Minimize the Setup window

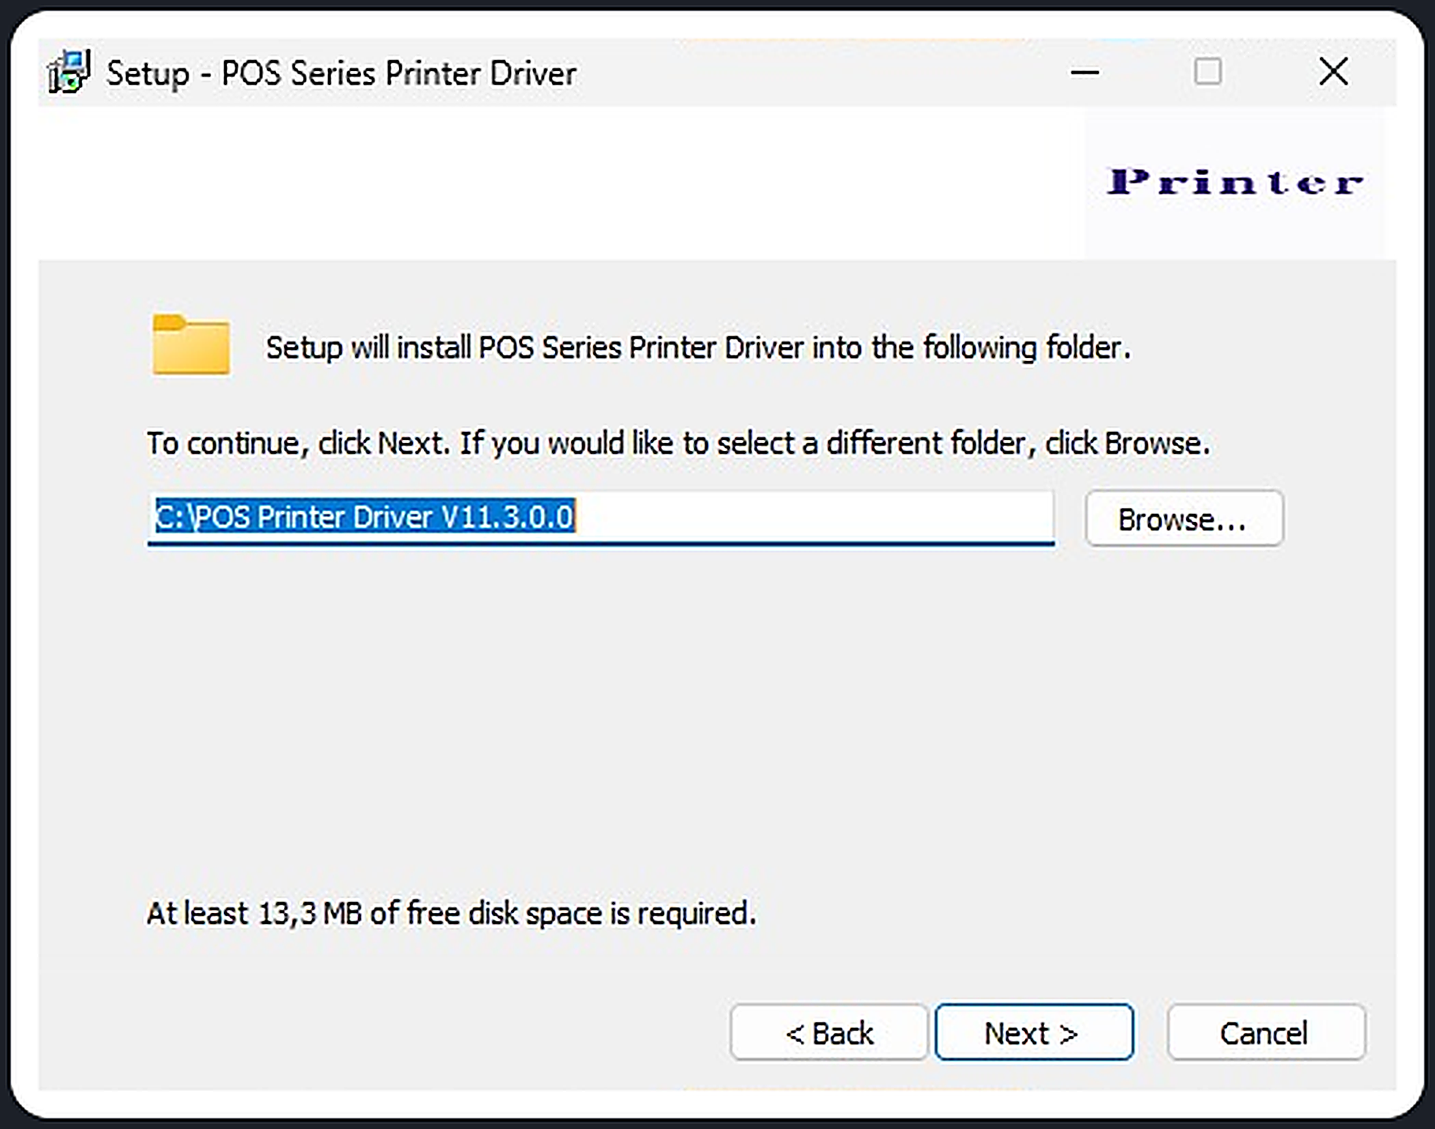(x=1084, y=72)
